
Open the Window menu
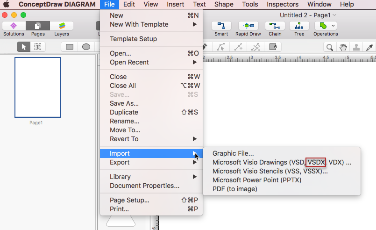tap(319, 4)
